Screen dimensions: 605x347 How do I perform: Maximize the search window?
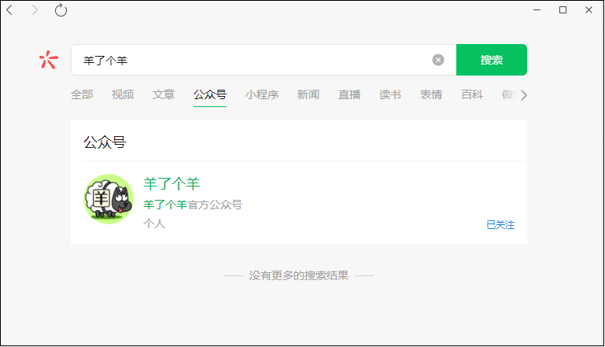click(x=563, y=10)
